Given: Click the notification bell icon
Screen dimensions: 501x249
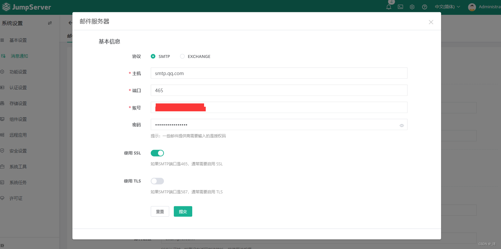Looking at the screenshot, I should (x=389, y=7).
